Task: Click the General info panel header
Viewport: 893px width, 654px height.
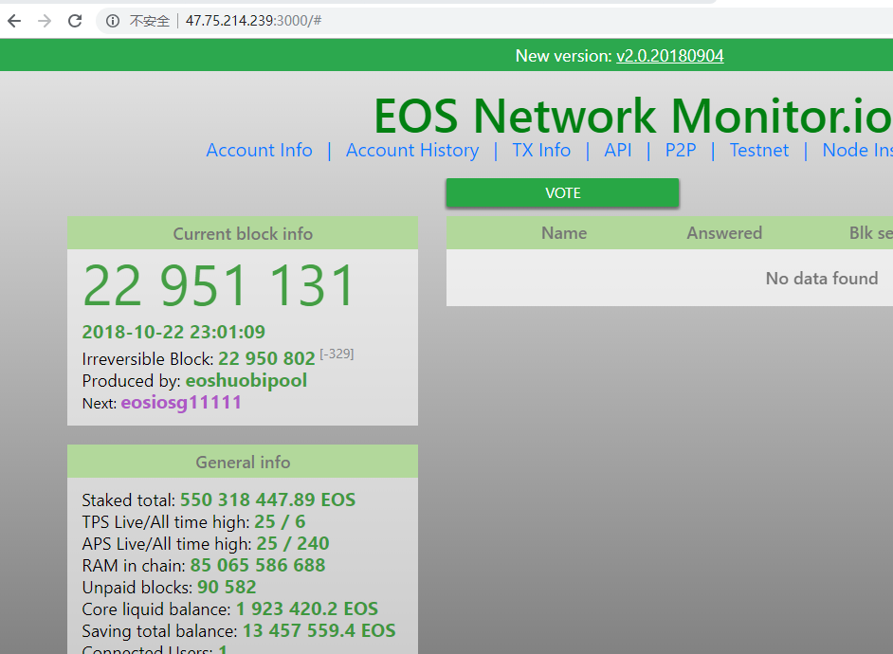Action: (243, 462)
